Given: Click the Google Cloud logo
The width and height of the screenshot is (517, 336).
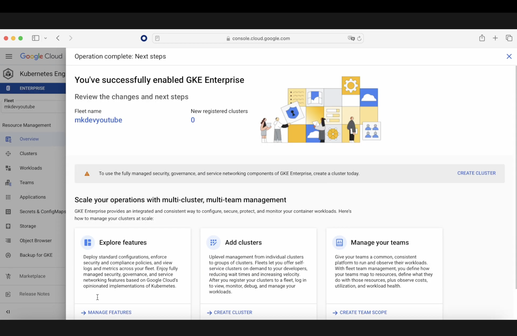Looking at the screenshot, I should click(x=41, y=56).
